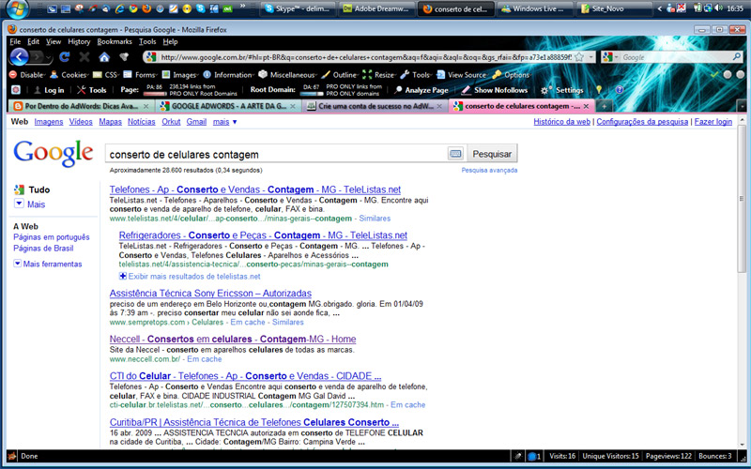Open the Information dropdown menu
Viewport: 751px width, 469px height.
(229, 75)
